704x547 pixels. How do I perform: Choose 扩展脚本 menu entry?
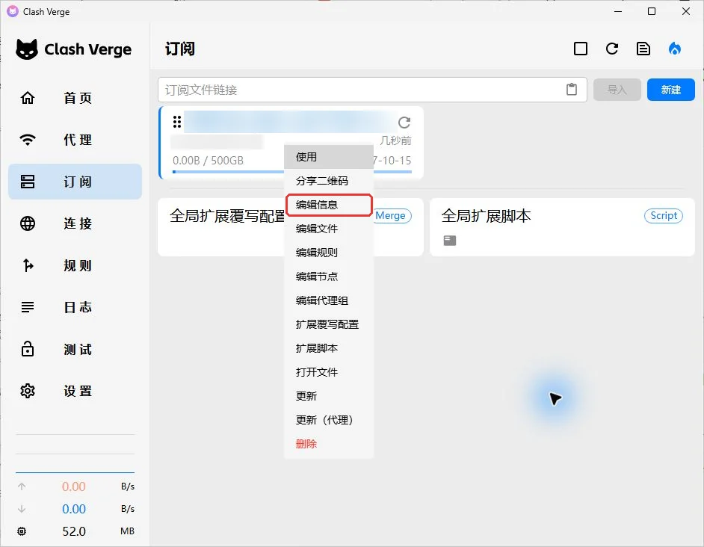click(329, 348)
